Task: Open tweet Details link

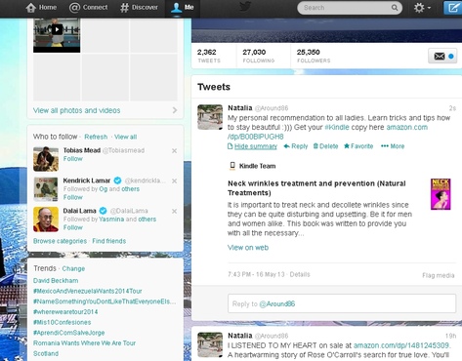Action: point(300,274)
